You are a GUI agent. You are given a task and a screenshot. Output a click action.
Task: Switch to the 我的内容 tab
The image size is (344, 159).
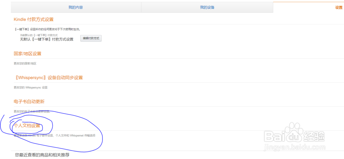pyautogui.click(x=76, y=8)
